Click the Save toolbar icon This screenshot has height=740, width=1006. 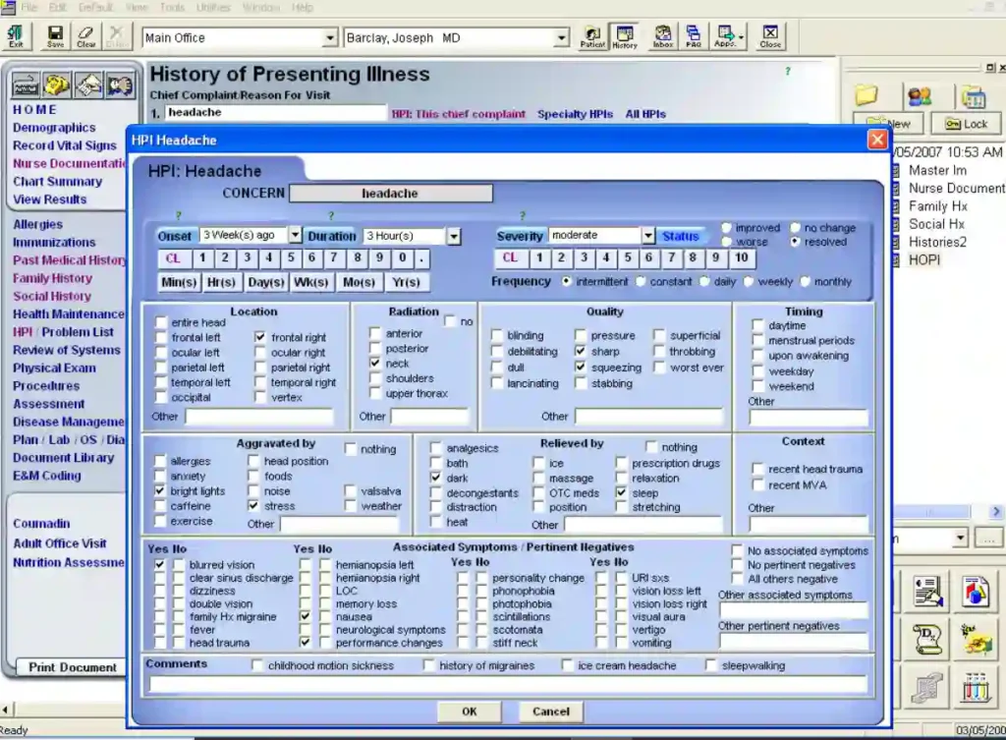[54, 37]
